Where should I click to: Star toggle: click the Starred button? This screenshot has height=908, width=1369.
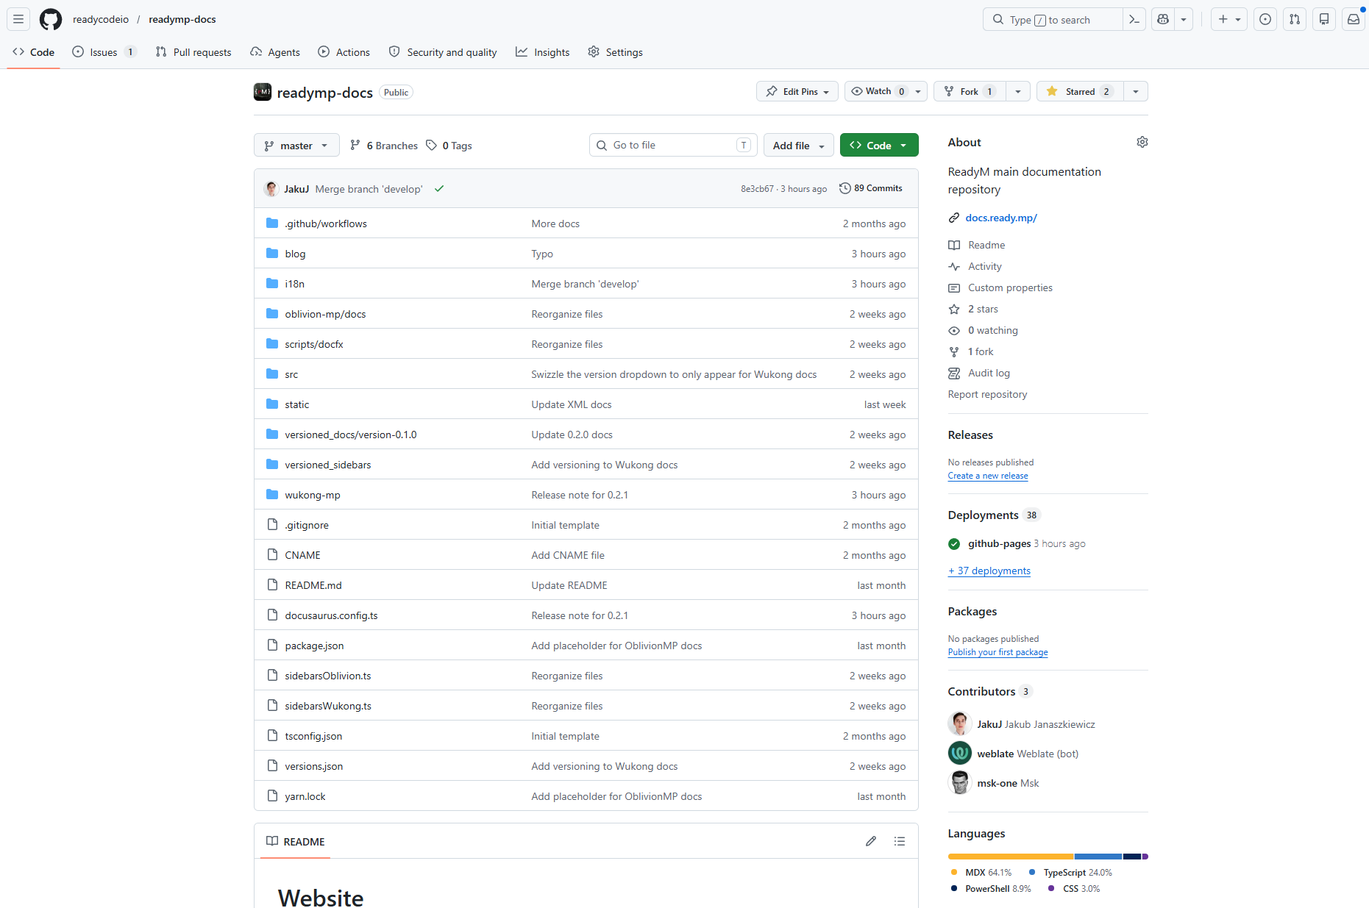click(1080, 91)
